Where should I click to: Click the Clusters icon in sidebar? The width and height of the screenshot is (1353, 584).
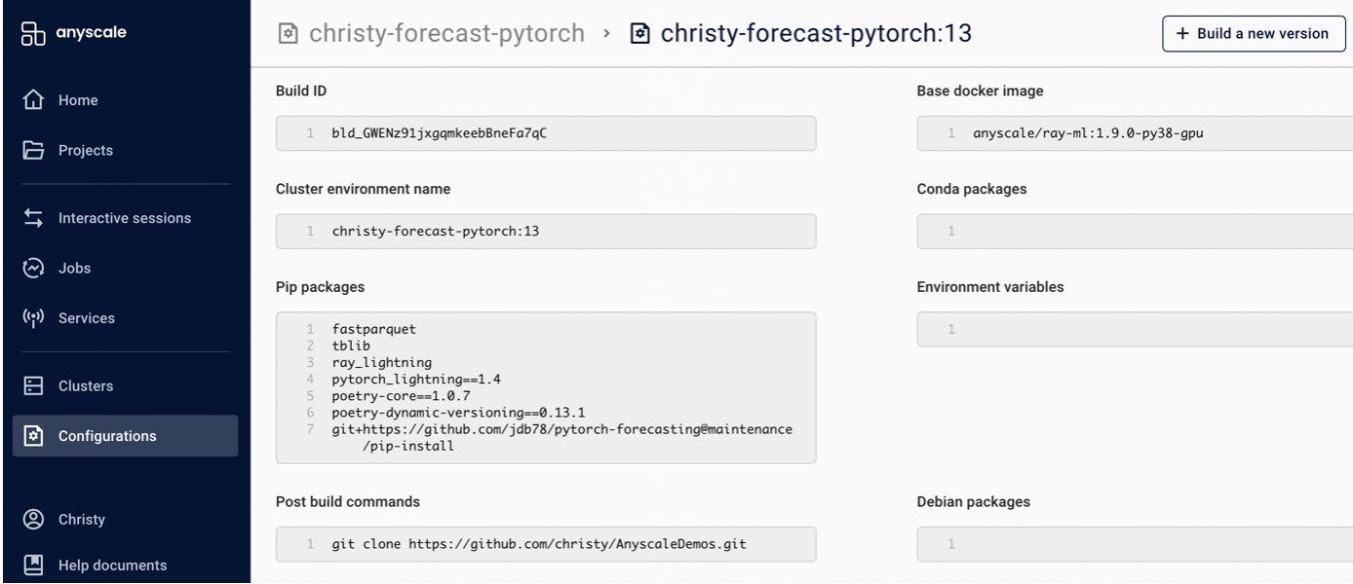click(x=33, y=385)
